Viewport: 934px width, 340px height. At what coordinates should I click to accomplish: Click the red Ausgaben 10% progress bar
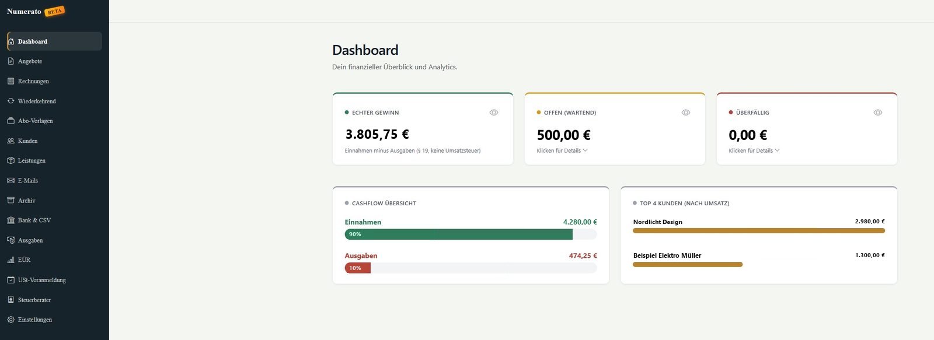click(x=358, y=268)
